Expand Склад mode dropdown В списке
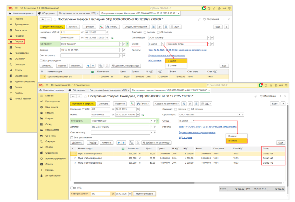The height and width of the screenshot is (202, 295). click(194, 121)
